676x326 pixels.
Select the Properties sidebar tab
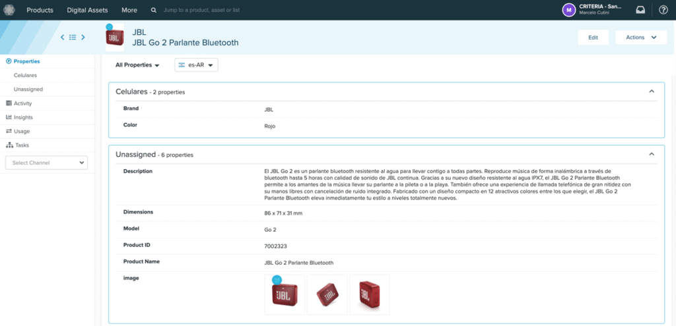[x=26, y=61]
